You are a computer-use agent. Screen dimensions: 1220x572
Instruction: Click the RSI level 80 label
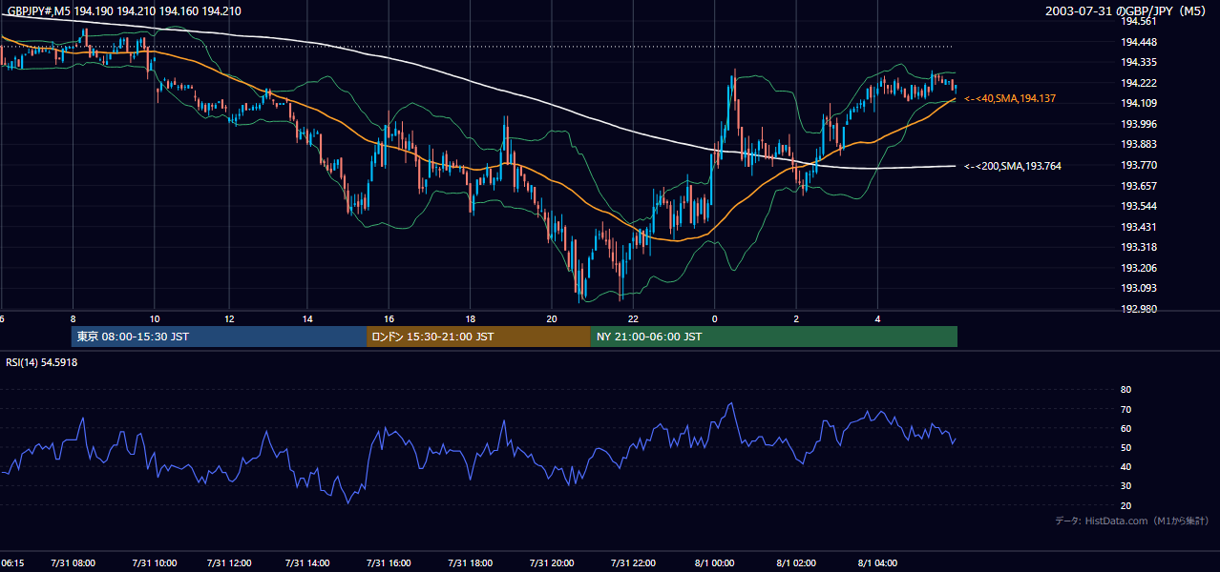pos(1125,390)
